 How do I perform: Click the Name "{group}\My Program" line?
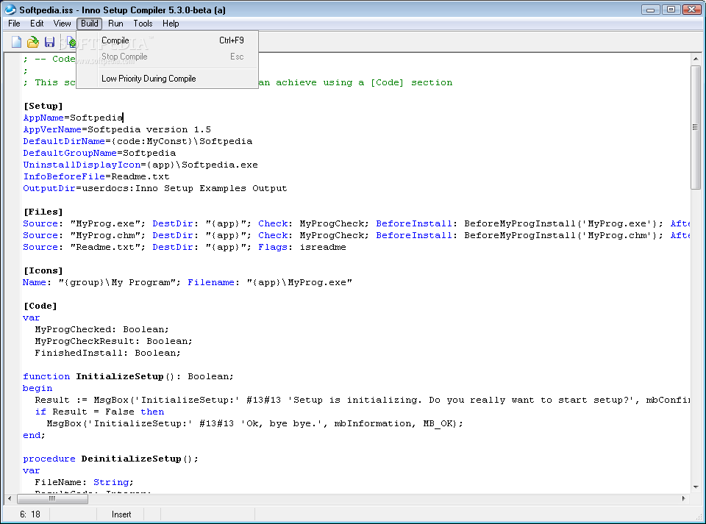point(188,282)
